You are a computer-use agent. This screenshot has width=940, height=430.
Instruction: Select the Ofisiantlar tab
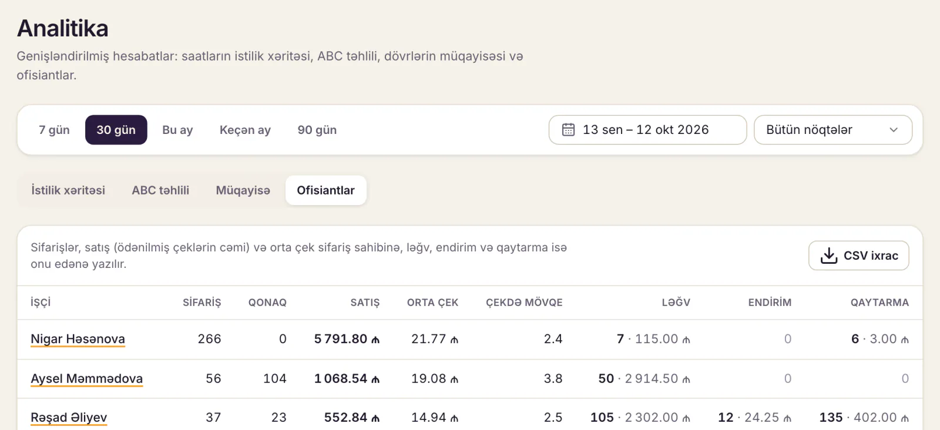point(326,190)
